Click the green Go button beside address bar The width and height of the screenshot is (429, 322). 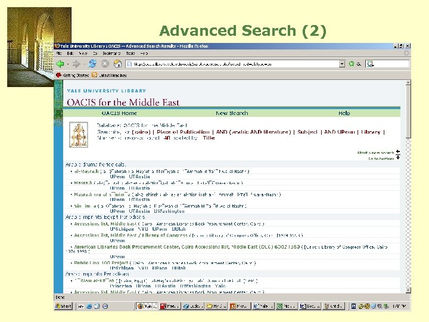pyautogui.click(x=352, y=64)
